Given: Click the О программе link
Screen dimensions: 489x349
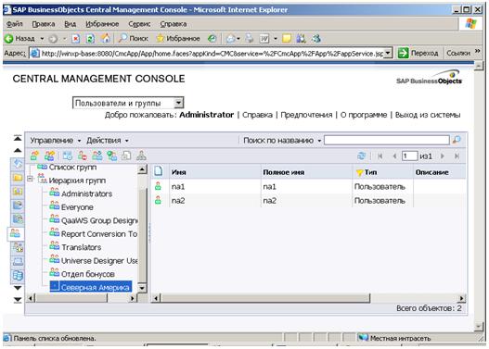Looking at the screenshot, I should (364, 115).
